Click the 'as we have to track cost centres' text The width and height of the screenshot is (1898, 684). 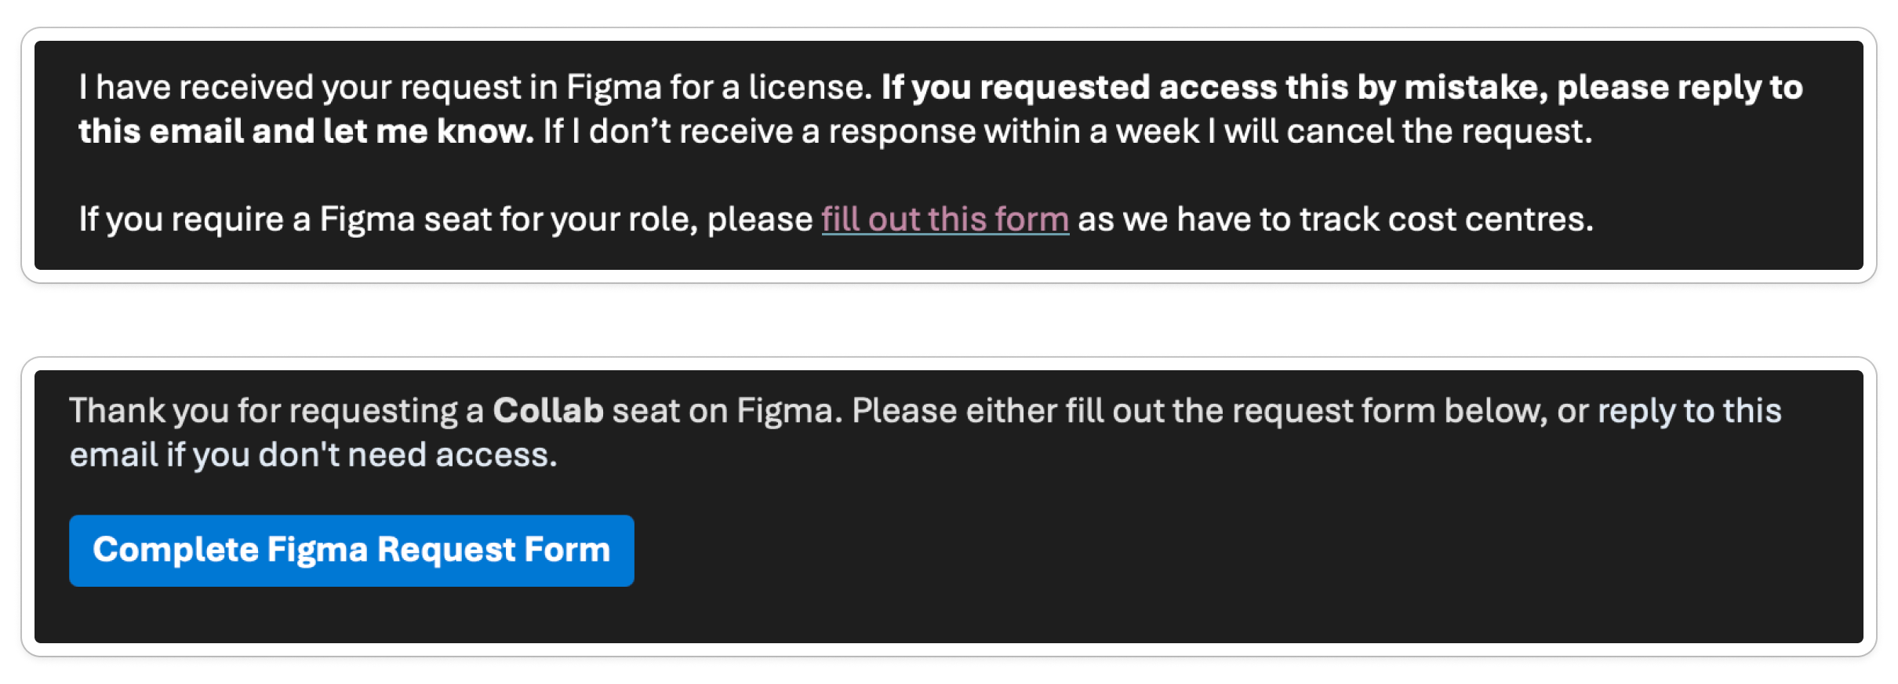tap(1336, 220)
